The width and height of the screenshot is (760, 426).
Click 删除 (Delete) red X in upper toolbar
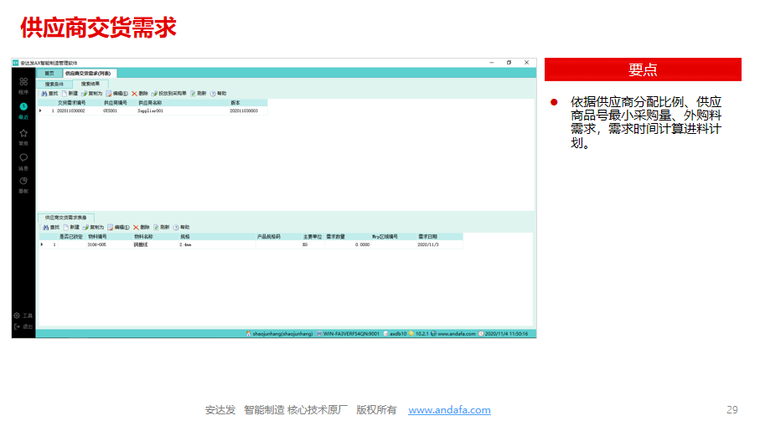click(139, 93)
